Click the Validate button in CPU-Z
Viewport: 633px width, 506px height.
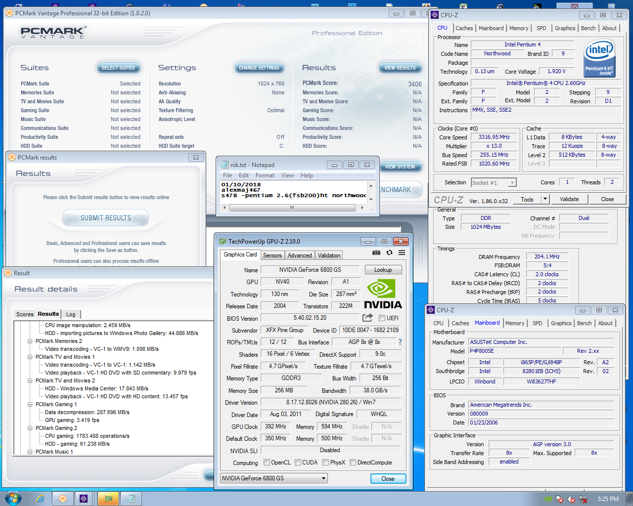click(570, 199)
